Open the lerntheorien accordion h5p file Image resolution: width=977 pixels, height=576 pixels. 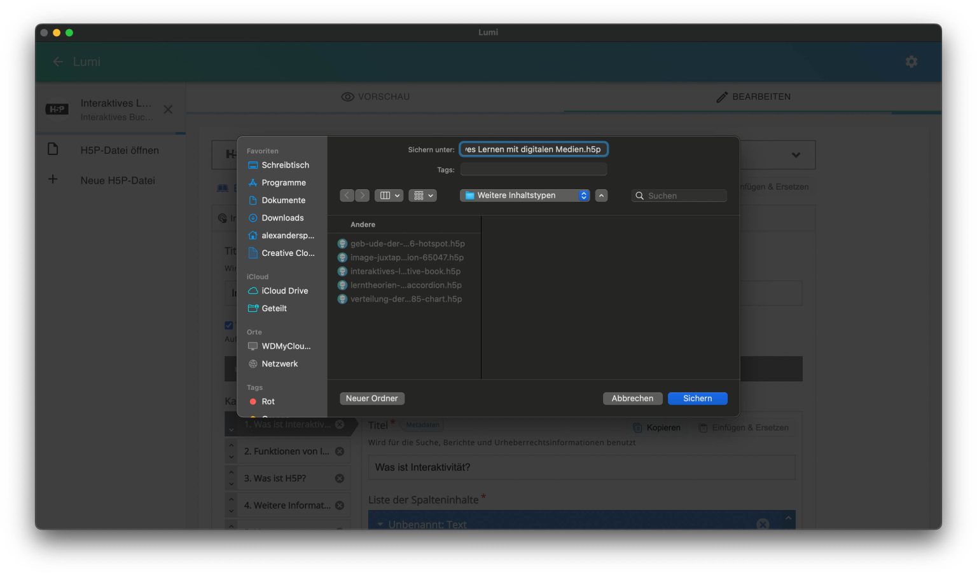pyautogui.click(x=405, y=285)
